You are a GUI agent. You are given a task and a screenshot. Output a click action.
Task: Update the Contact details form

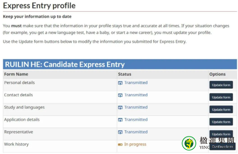click(221, 97)
